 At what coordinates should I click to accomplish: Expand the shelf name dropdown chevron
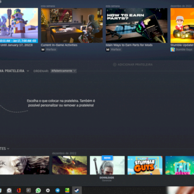[28, 71]
